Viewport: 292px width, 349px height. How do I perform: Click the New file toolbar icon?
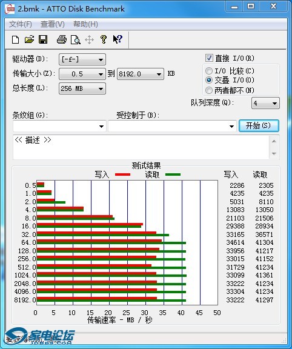pos(15,40)
